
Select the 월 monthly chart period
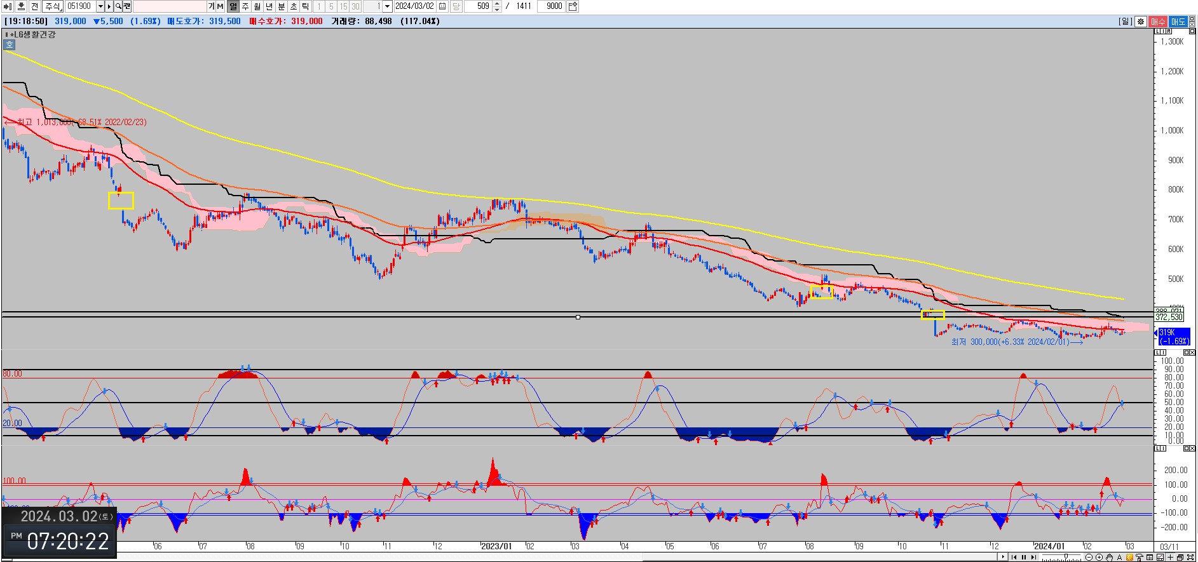[x=257, y=6]
